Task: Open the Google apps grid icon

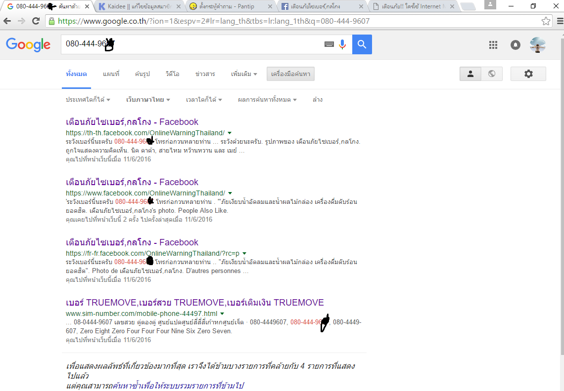Action: pyautogui.click(x=493, y=45)
